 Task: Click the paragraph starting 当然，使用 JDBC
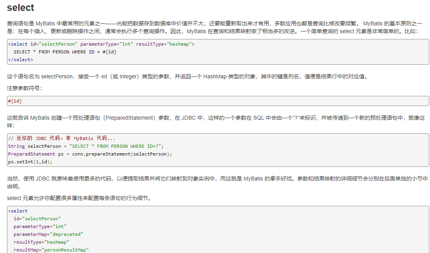(218, 182)
